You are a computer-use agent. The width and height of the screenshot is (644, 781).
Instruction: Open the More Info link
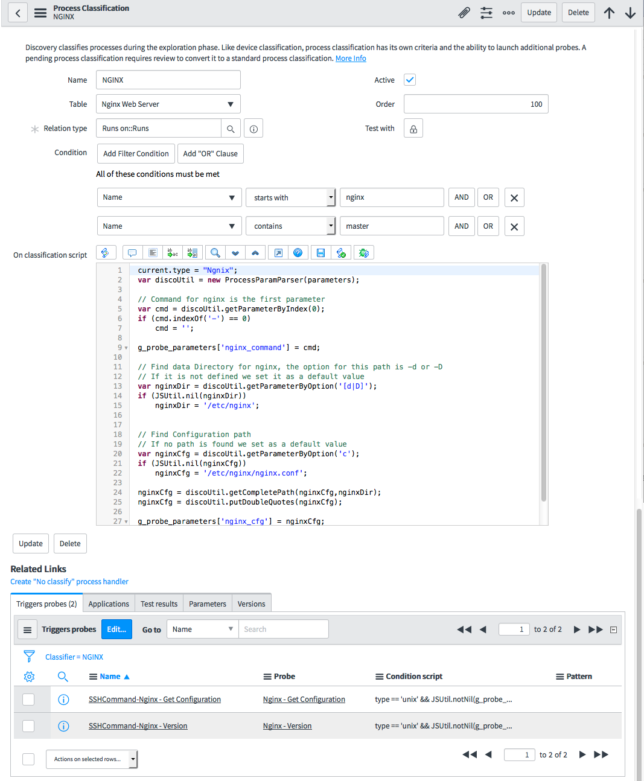point(351,59)
